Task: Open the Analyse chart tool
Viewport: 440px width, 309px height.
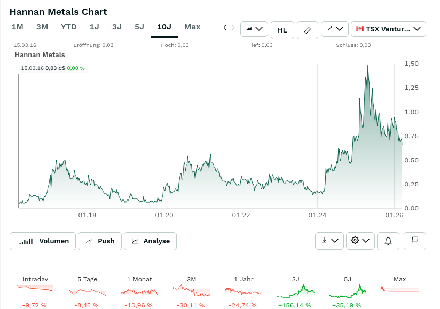Action: [151, 241]
